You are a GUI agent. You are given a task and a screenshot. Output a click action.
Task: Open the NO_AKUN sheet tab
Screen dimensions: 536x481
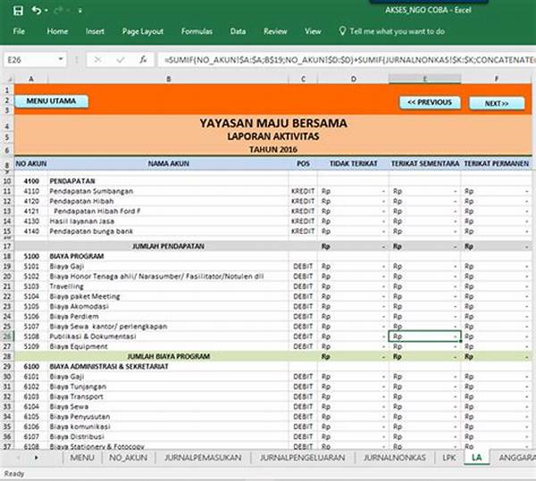pos(128,458)
